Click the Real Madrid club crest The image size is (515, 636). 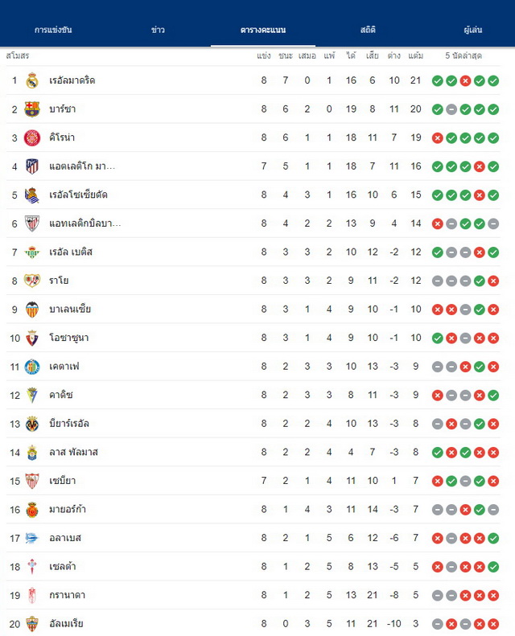pos(32,80)
